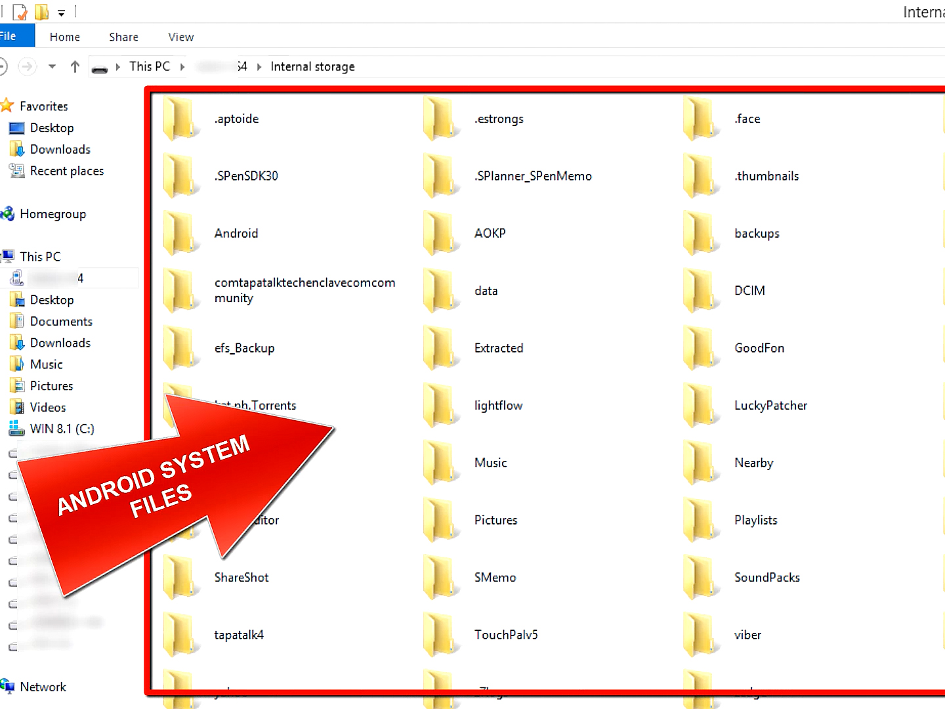Expand the Quick Access Toolbar customize menu
Image resolution: width=945 pixels, height=709 pixels.
[60, 12]
